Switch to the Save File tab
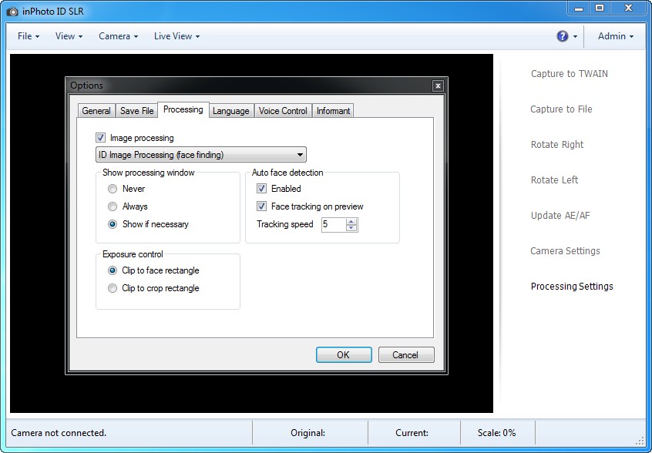The image size is (652, 453). pyautogui.click(x=137, y=111)
